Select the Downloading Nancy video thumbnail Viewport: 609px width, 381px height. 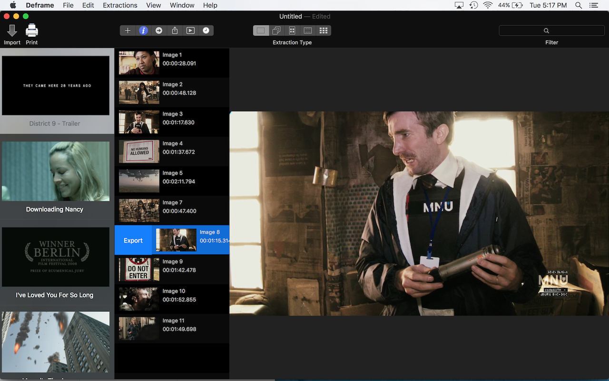pos(56,171)
